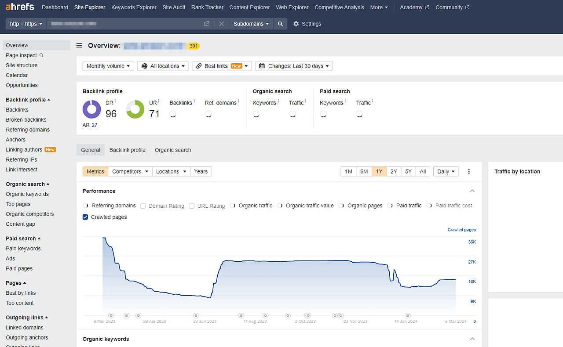
Task: Click the hamburger menu beside Overview
Action: (x=79, y=45)
